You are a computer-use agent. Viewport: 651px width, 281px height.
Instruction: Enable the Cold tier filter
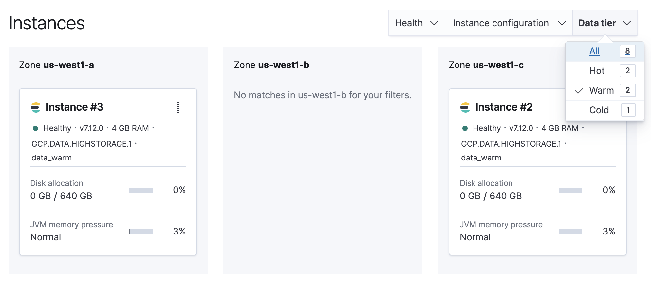(599, 110)
